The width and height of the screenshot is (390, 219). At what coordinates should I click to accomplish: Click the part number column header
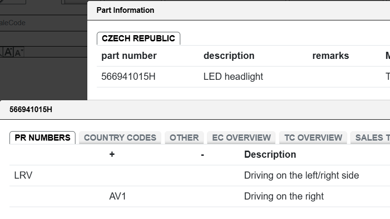(129, 56)
